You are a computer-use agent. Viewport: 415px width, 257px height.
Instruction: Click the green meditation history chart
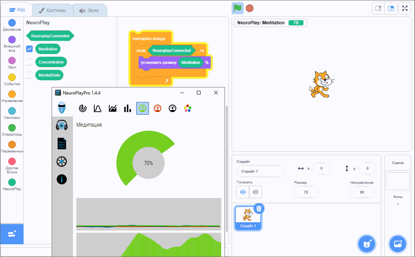pos(149,245)
